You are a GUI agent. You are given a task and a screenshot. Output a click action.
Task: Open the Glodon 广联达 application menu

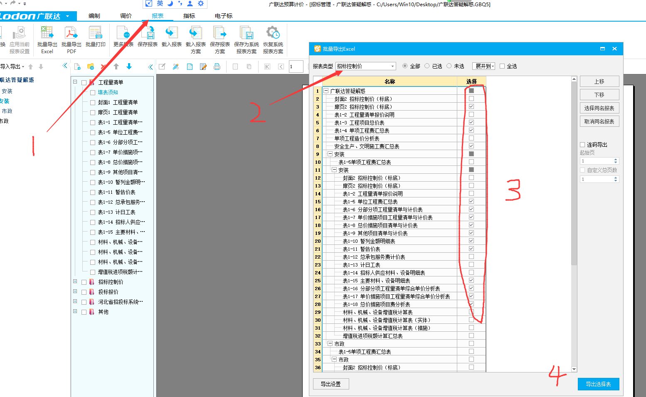click(38, 16)
